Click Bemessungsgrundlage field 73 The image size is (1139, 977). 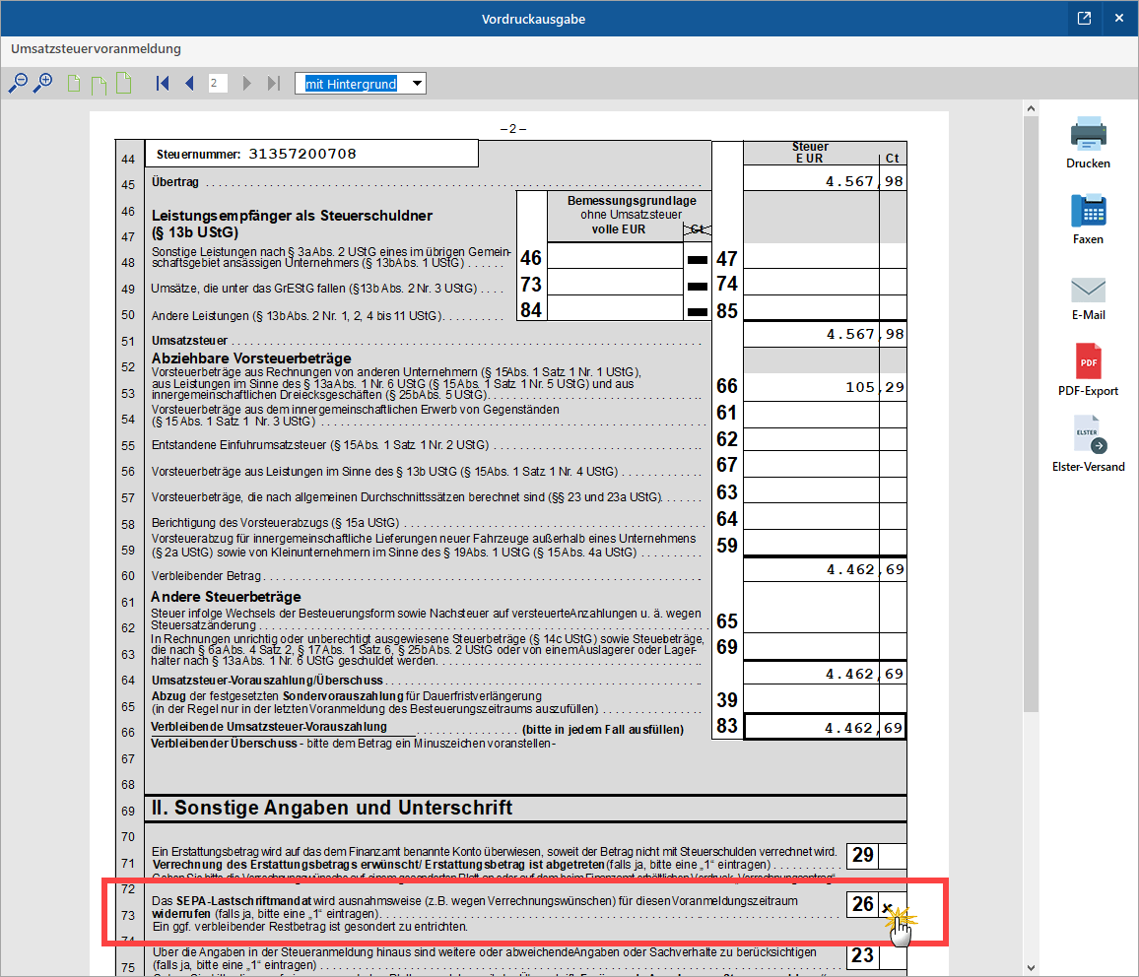(x=615, y=283)
